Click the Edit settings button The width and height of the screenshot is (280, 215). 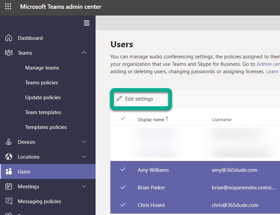pos(139,99)
